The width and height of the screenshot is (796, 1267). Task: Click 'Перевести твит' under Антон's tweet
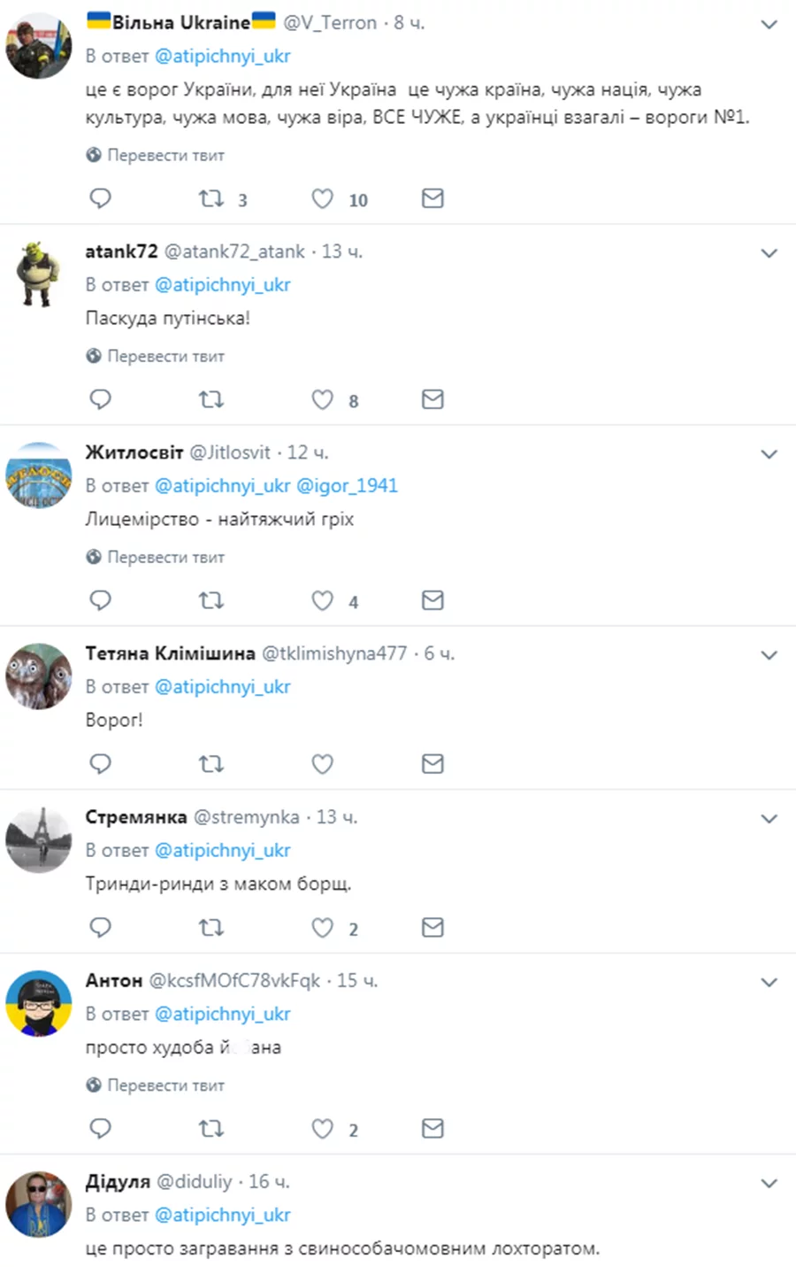[156, 1085]
